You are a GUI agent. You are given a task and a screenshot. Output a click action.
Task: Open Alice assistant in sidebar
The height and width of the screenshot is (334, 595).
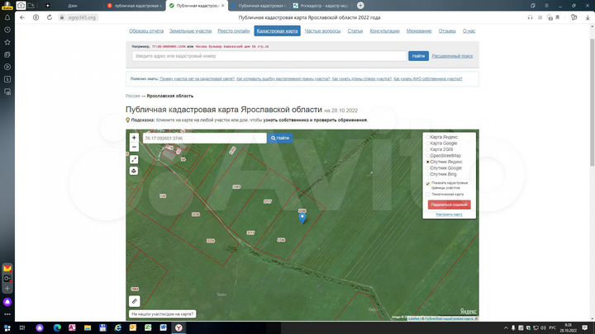(x=7, y=302)
